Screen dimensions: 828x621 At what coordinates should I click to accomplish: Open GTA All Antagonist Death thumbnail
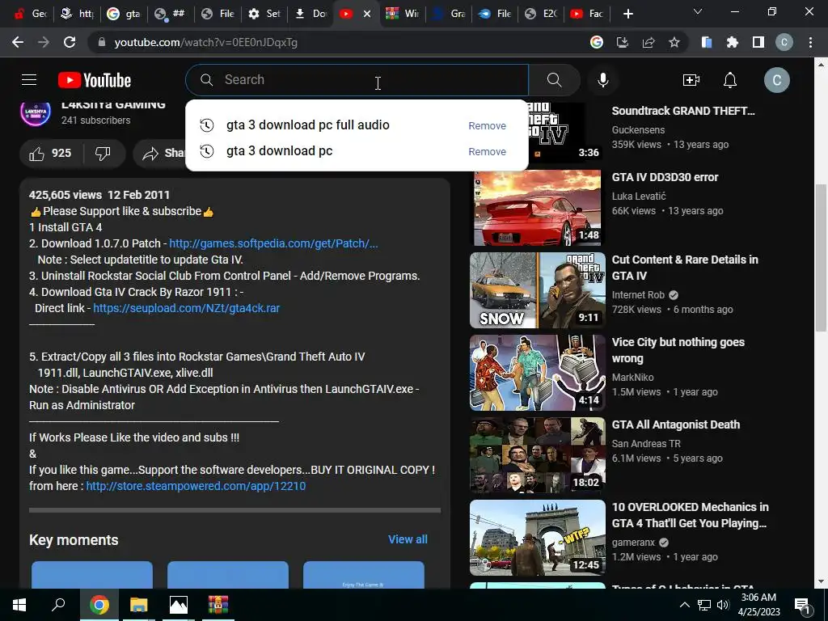point(538,455)
